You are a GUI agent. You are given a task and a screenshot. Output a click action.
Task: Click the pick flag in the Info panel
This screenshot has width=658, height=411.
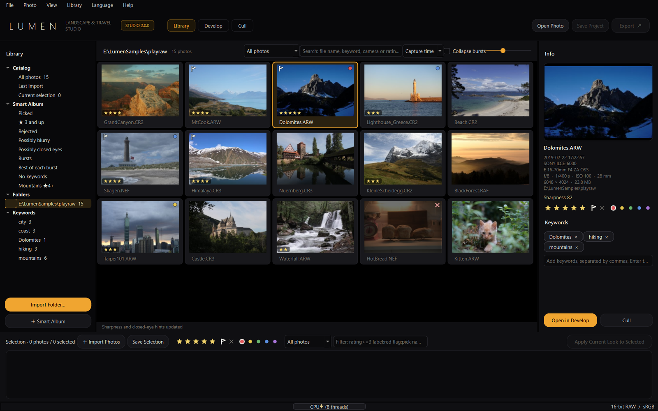pyautogui.click(x=593, y=208)
